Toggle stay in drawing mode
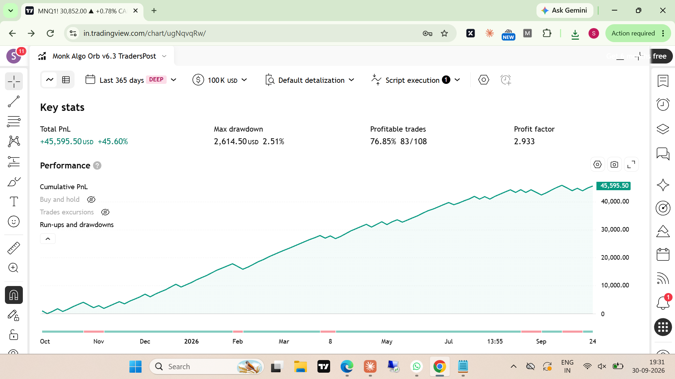Screen dimensions: 675x379 tap(14, 315)
